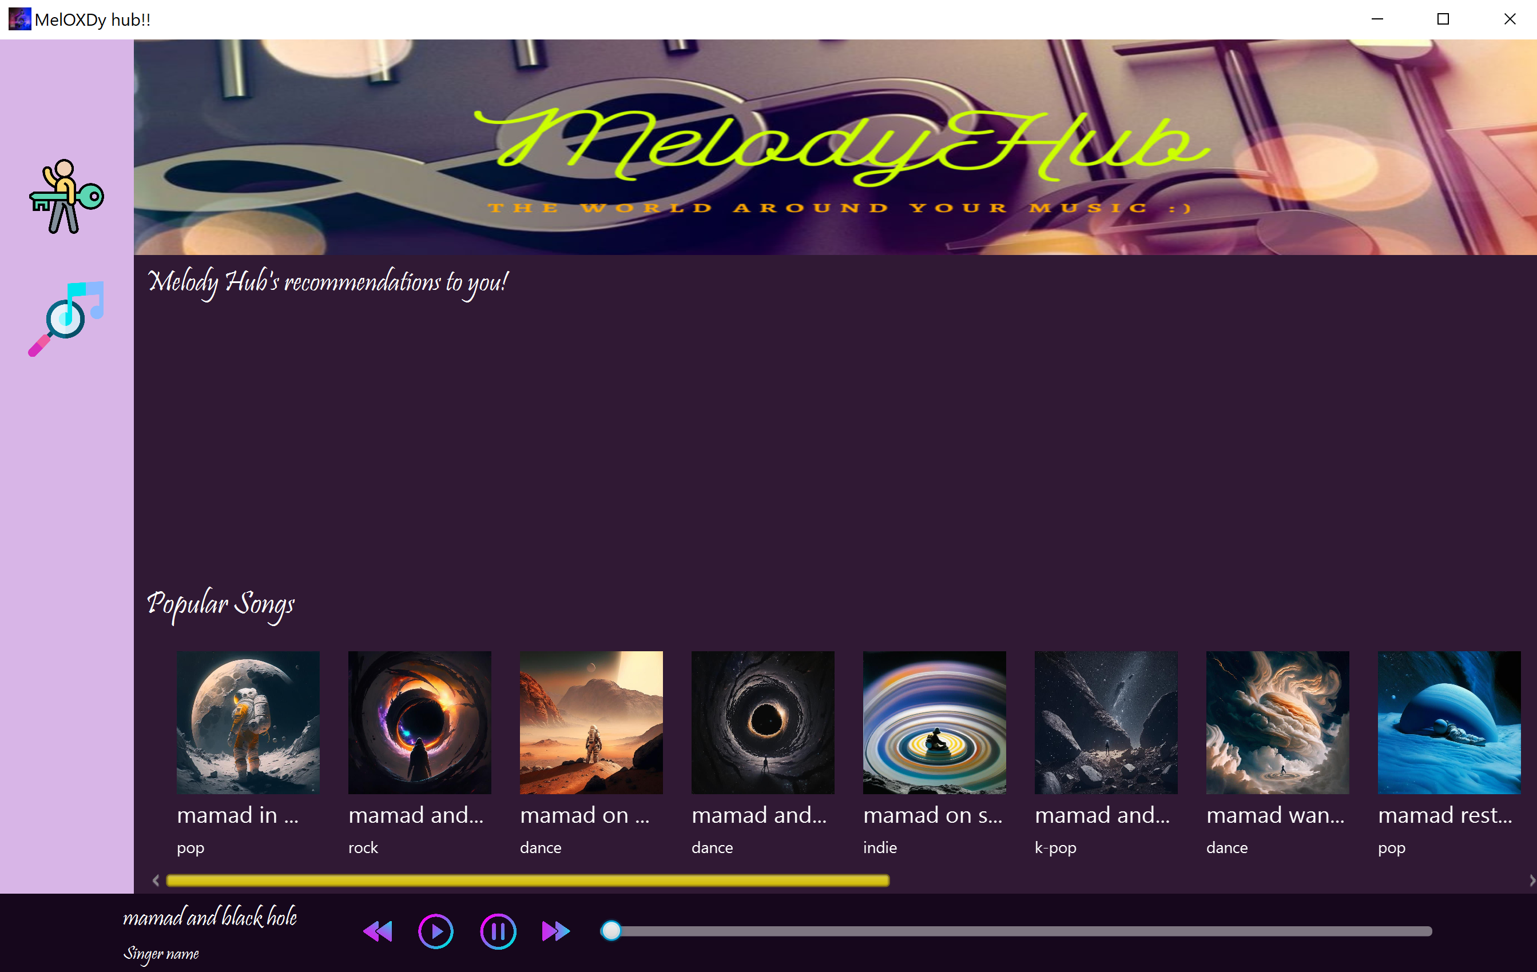Open the music search icon in sidebar

66,318
